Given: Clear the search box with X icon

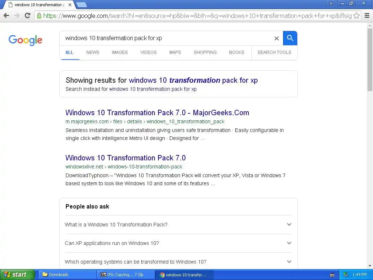Looking at the screenshot, I should pos(276,38).
